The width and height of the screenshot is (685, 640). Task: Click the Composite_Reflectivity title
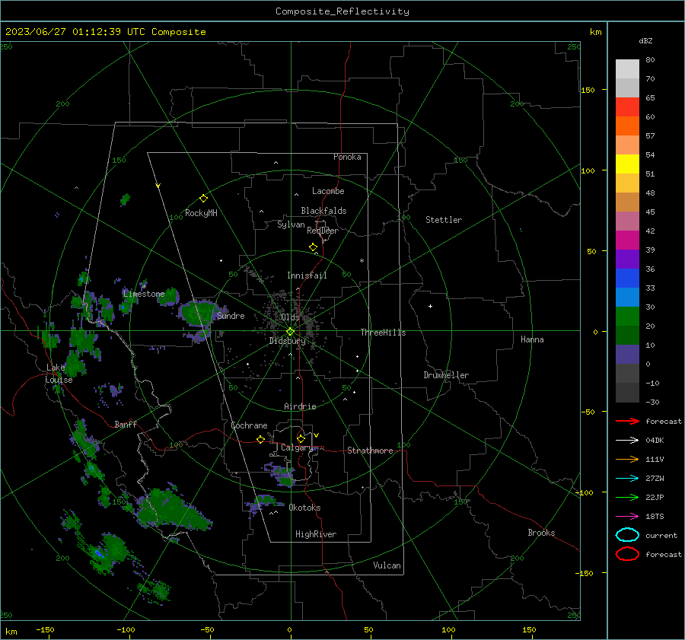[x=342, y=11]
